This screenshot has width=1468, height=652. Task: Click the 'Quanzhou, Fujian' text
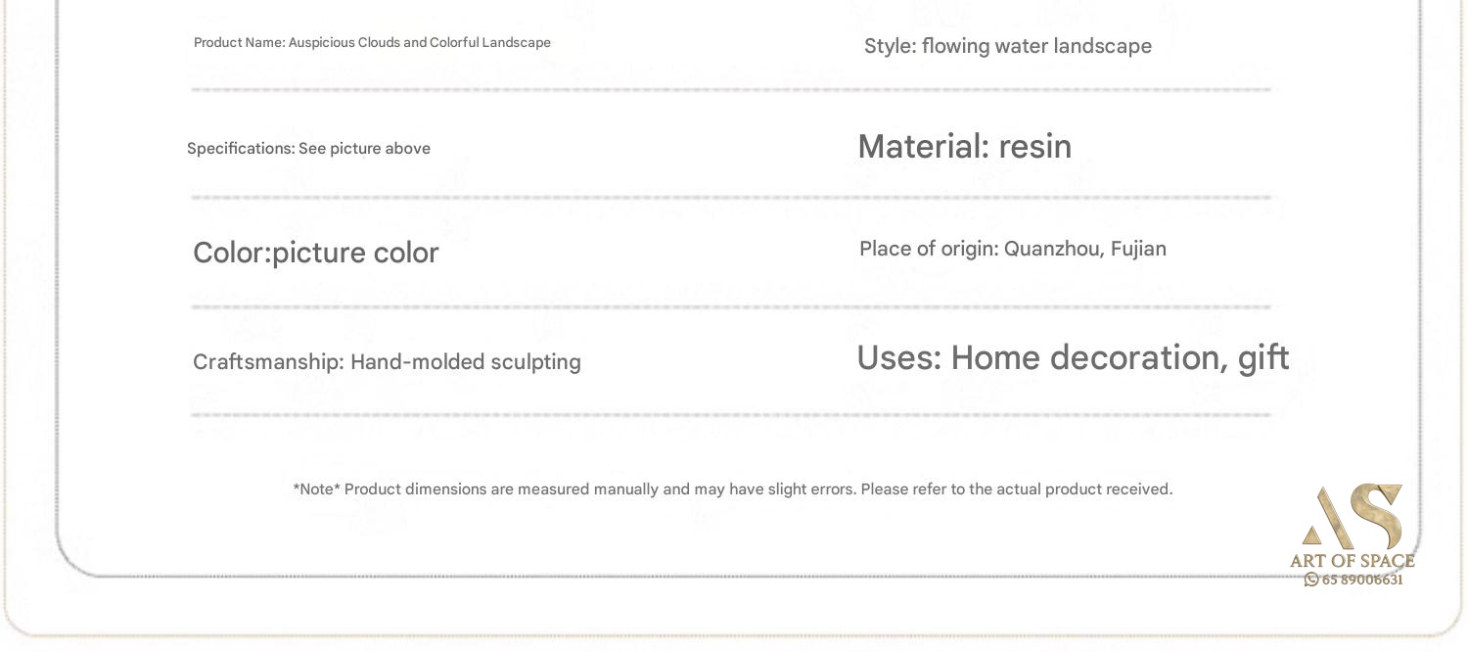(1085, 249)
